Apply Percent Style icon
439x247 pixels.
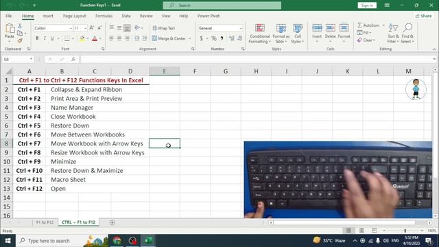pos(214,38)
